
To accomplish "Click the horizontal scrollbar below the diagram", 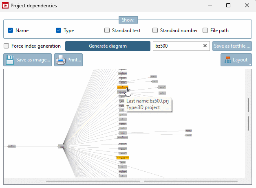I will pos(94,181).
